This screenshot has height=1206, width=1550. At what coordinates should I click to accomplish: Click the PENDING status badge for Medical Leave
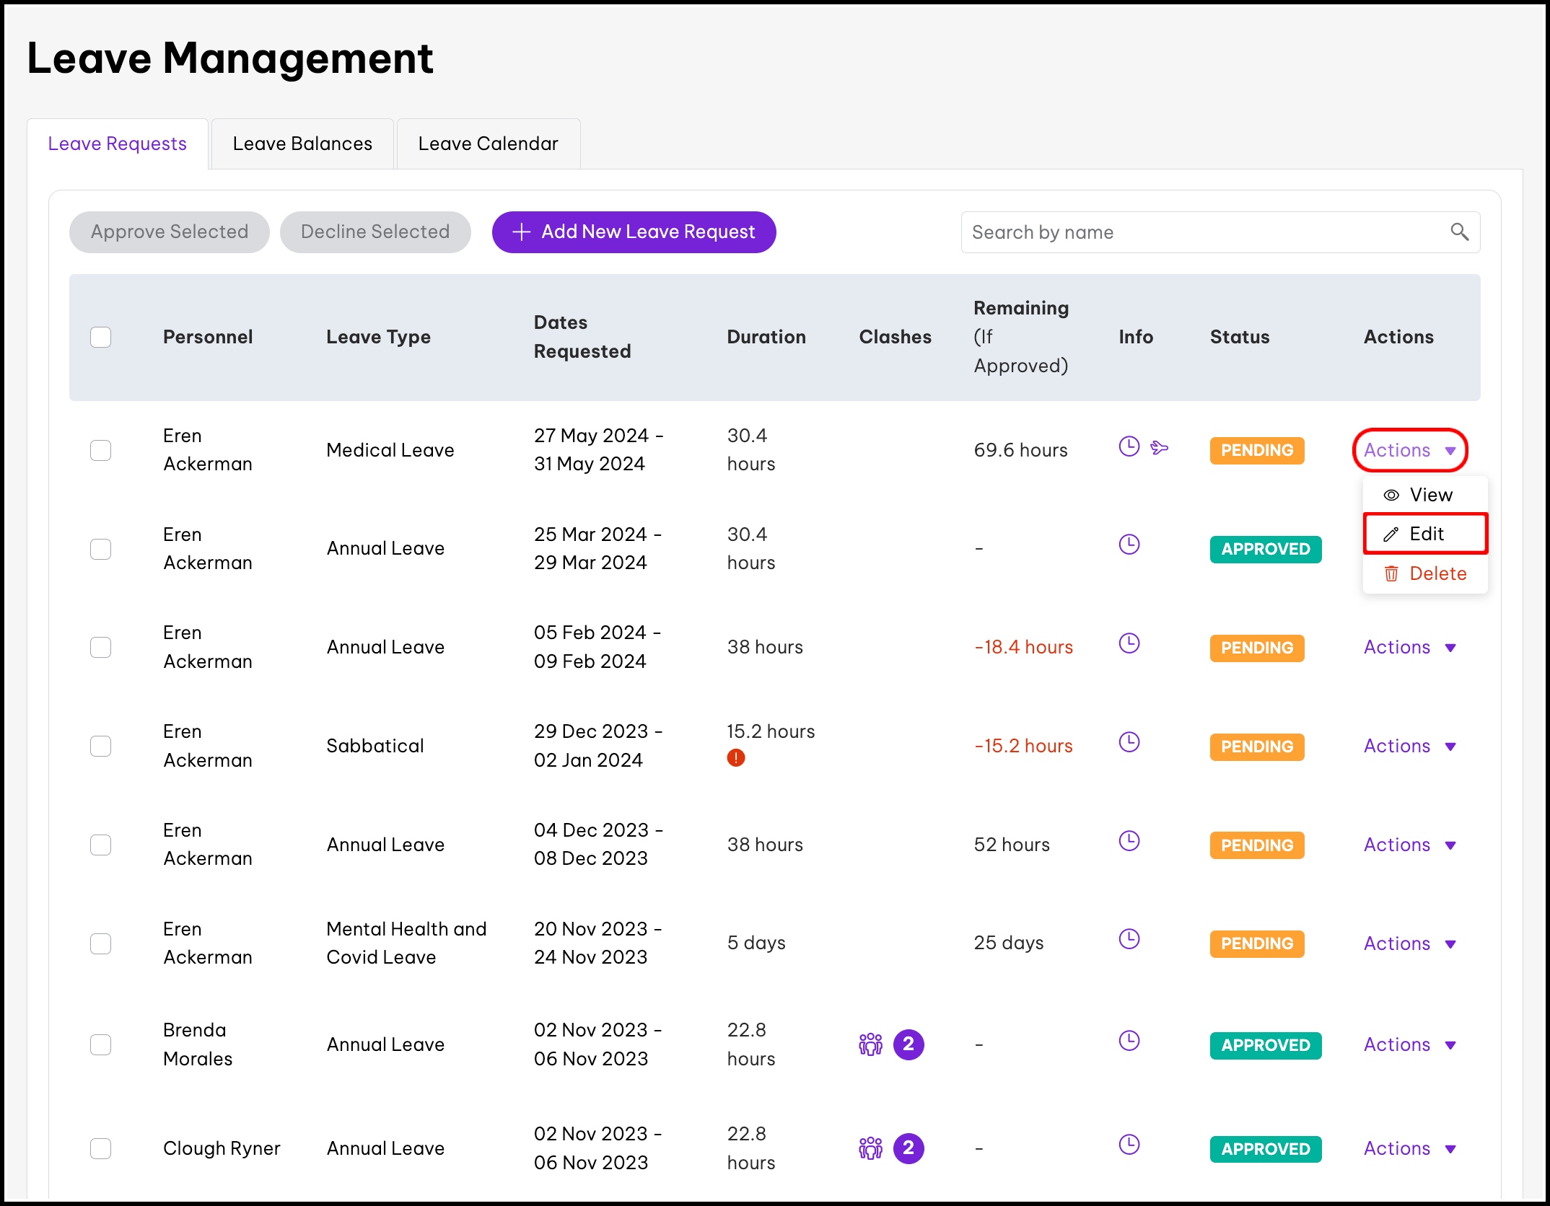pyautogui.click(x=1256, y=450)
